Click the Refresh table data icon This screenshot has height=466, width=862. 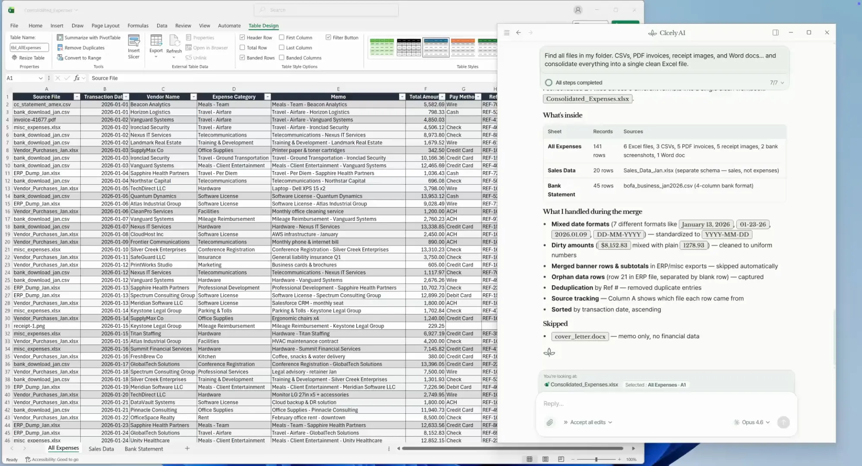pyautogui.click(x=174, y=41)
